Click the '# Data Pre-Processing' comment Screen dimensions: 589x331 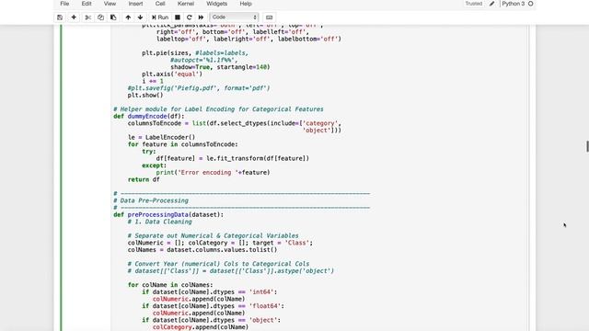(151, 200)
